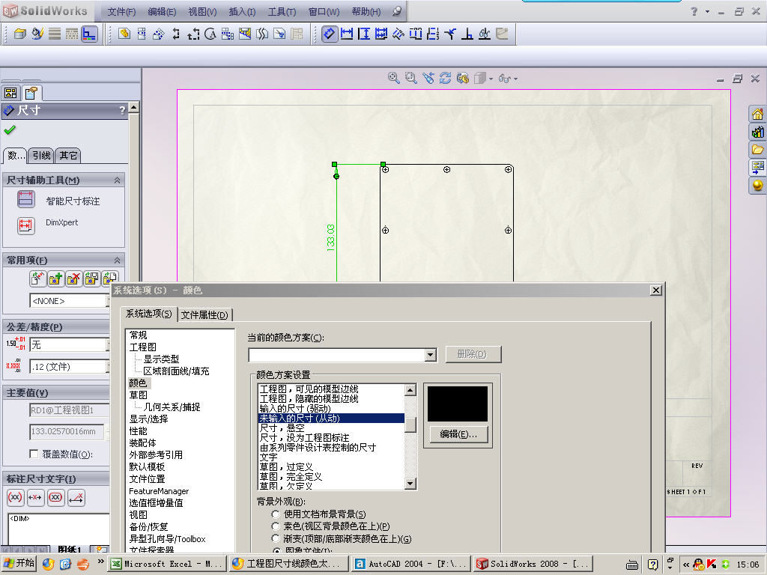Click the Rotate View icon
This screenshot has width=767, height=575.
(x=445, y=78)
